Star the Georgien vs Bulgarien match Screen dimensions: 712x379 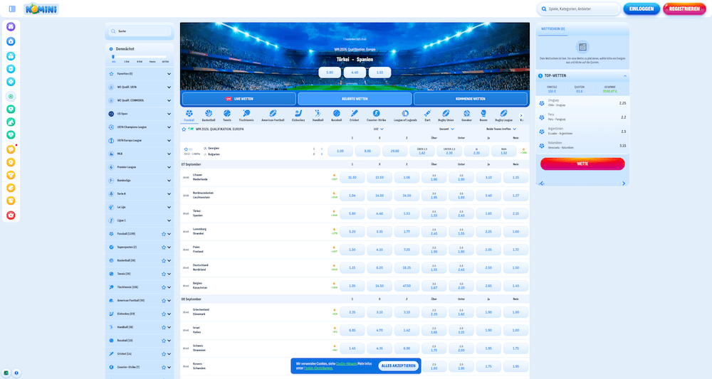point(186,149)
